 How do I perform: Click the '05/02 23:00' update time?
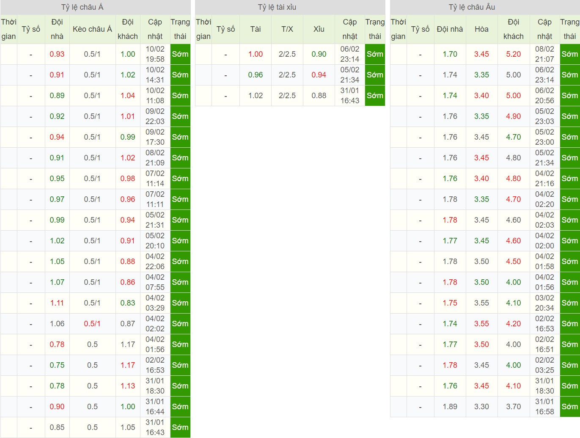(x=544, y=137)
